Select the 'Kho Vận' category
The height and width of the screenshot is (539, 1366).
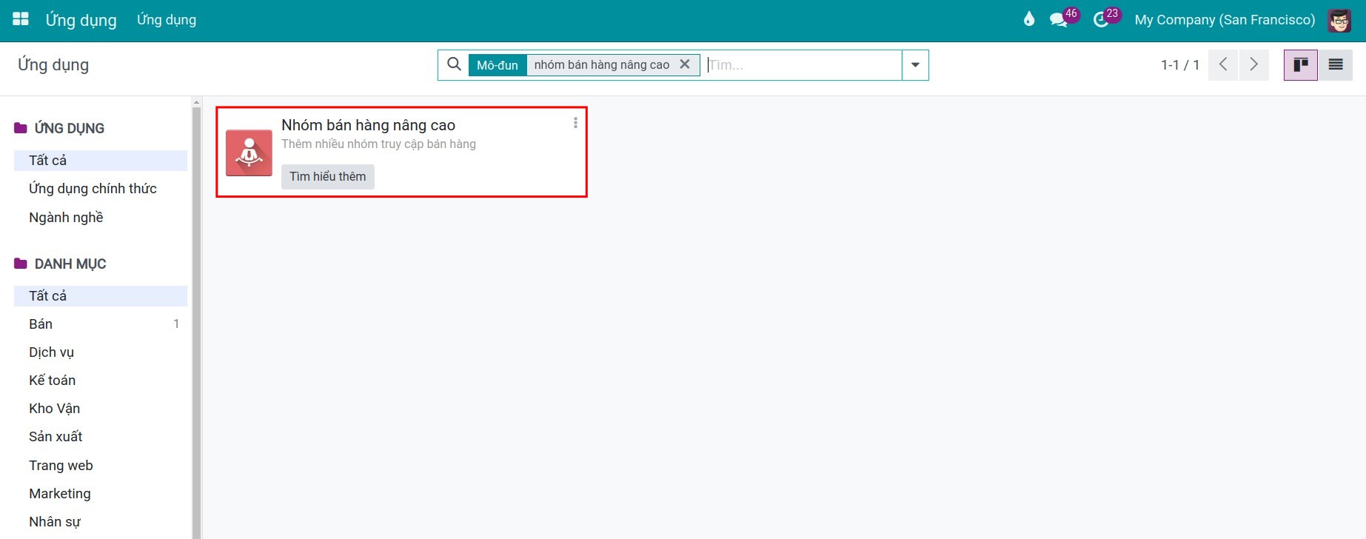[x=101, y=409]
